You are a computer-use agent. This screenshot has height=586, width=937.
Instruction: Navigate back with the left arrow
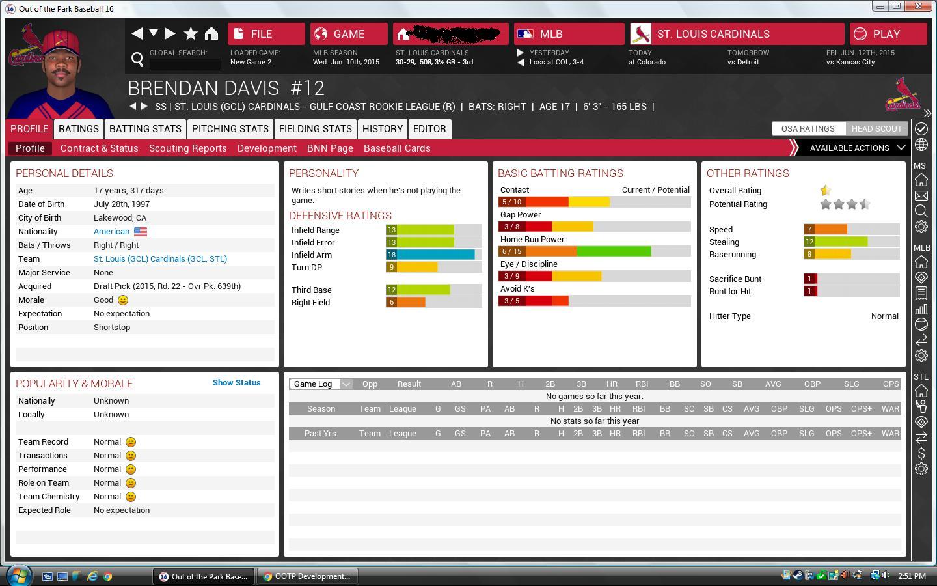tap(137, 34)
